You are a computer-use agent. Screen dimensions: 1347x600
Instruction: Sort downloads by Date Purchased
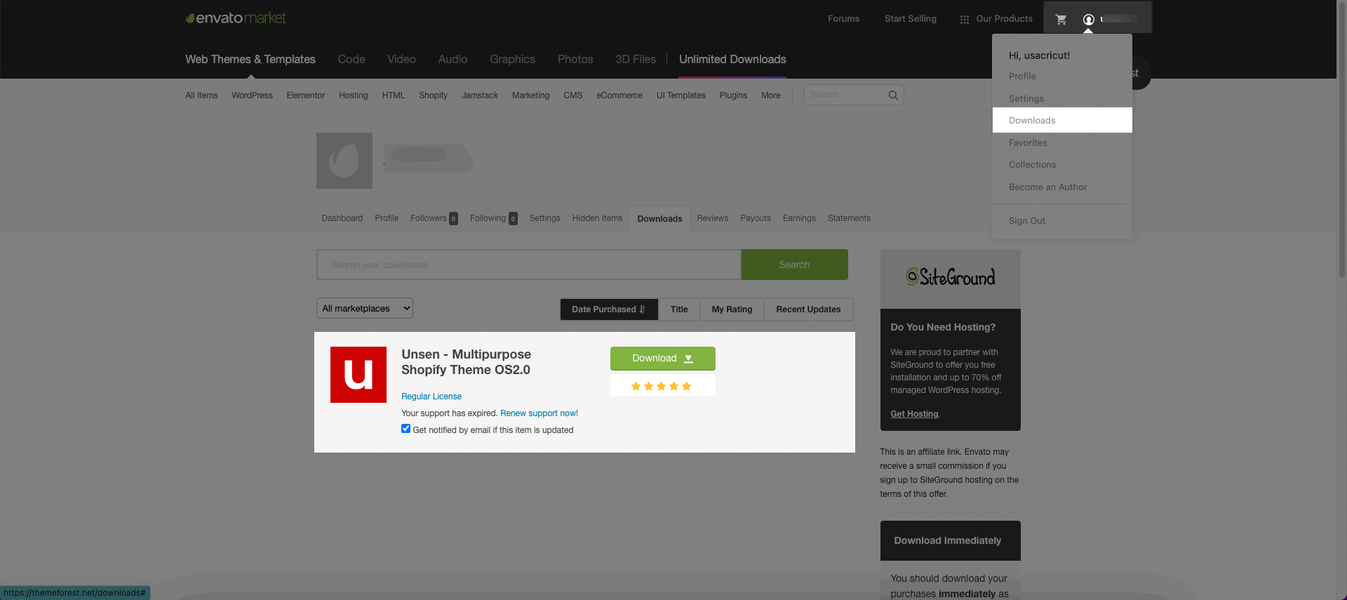[608, 309]
